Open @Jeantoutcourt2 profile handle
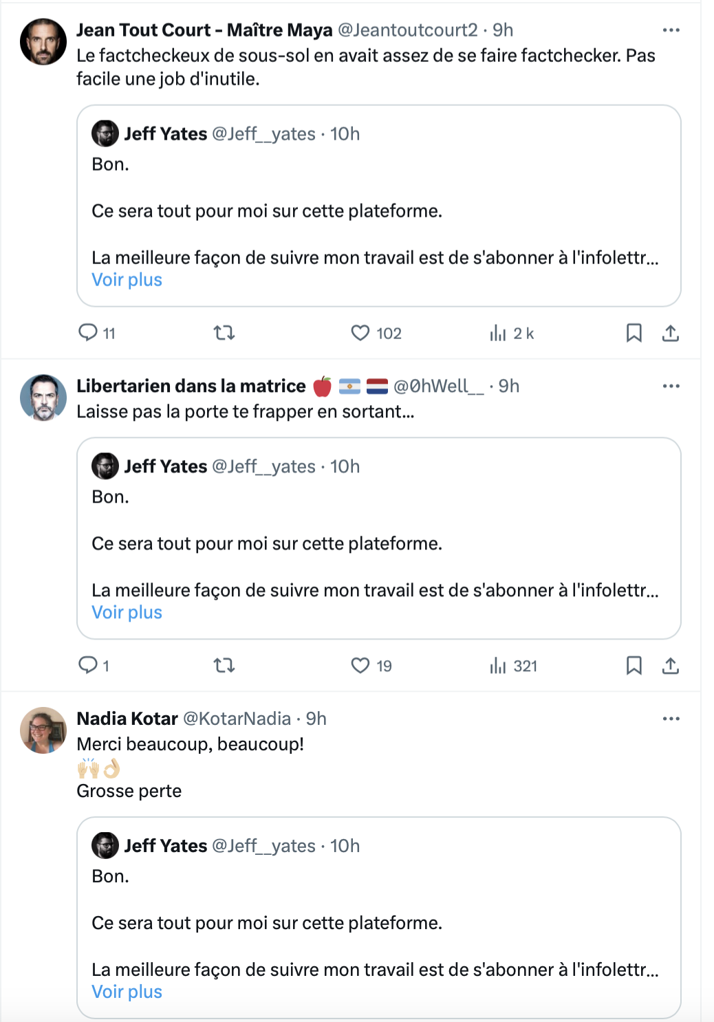The image size is (714, 1022). 408,30
